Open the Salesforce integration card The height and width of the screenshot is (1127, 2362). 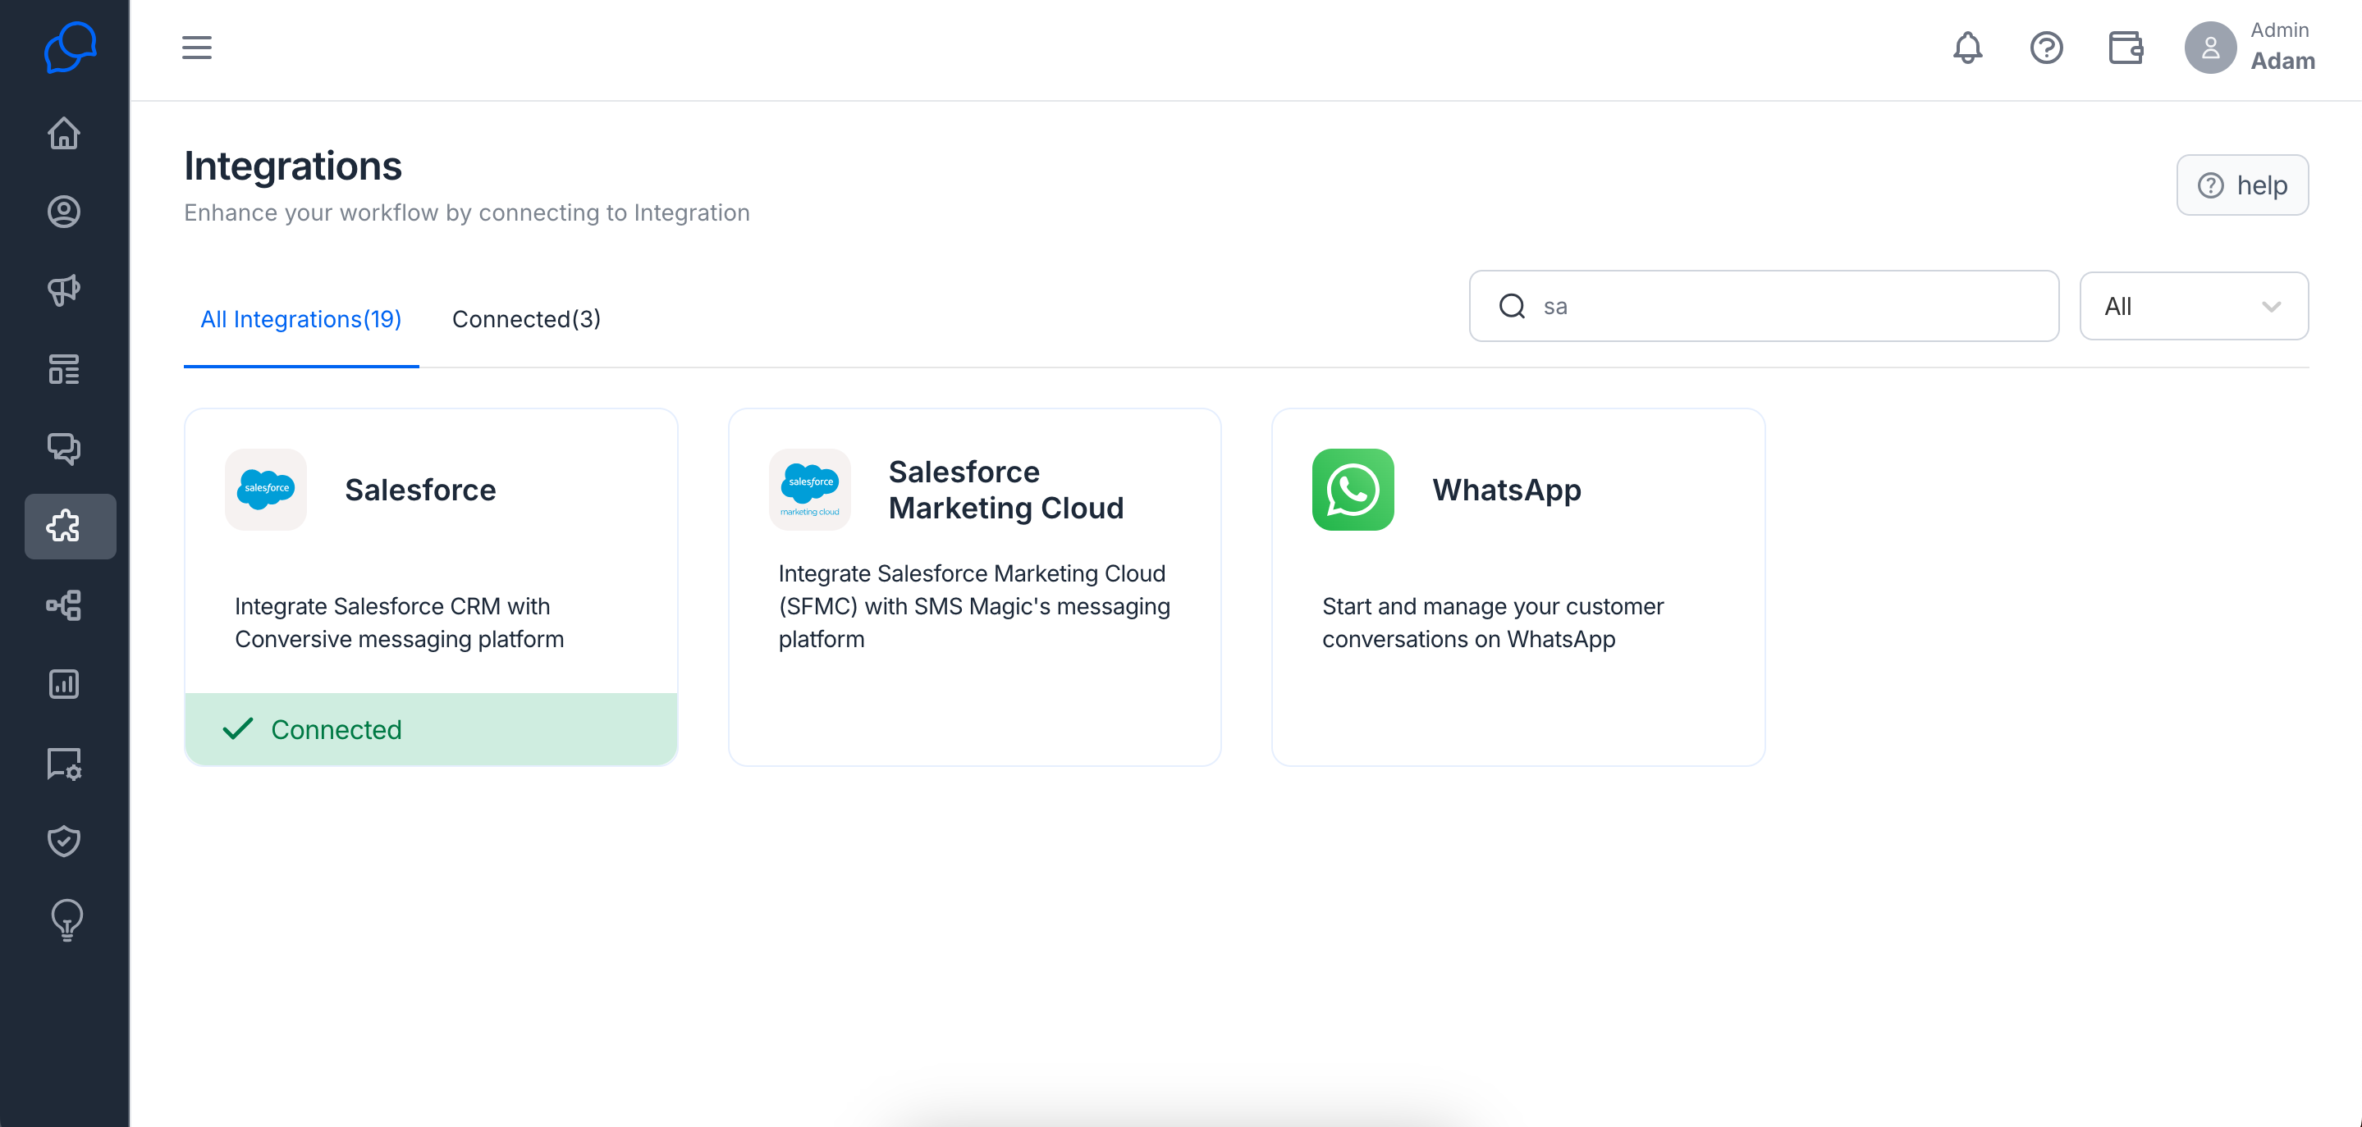pyautogui.click(x=431, y=586)
